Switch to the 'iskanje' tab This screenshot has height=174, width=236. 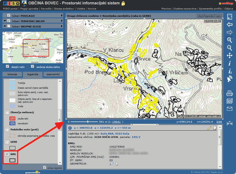[x=12, y=74]
